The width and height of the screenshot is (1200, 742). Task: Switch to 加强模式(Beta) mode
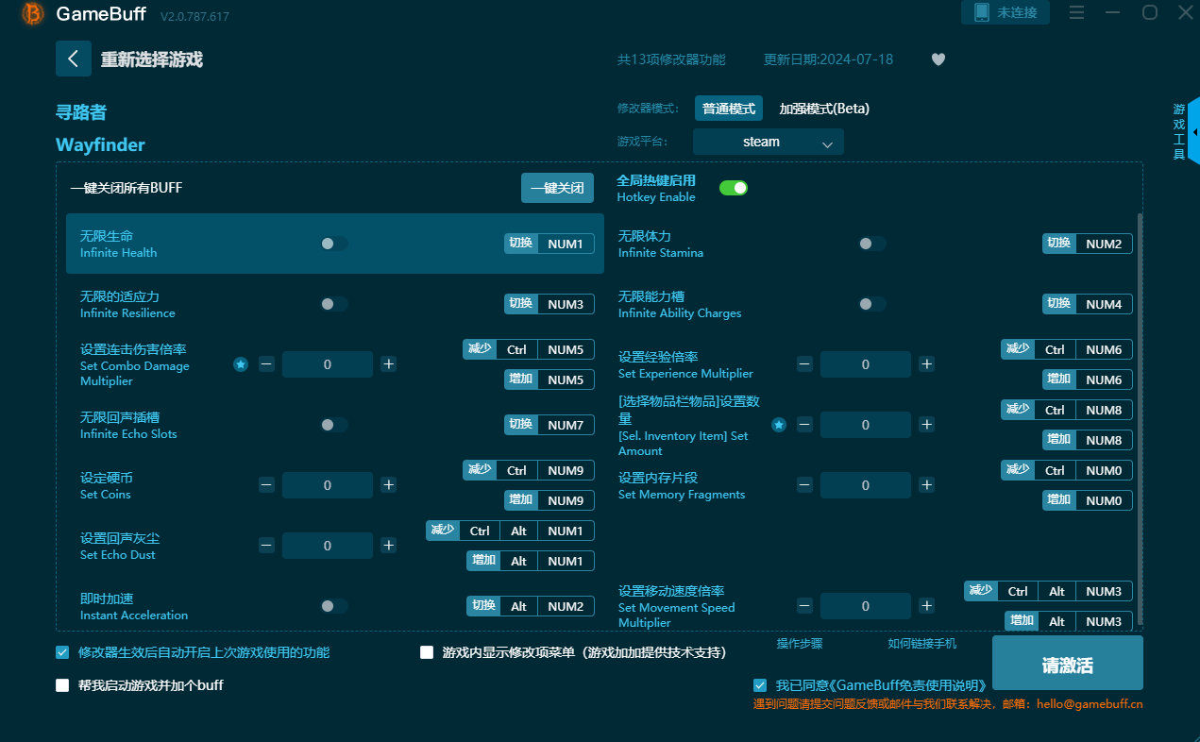pyautogui.click(x=824, y=109)
